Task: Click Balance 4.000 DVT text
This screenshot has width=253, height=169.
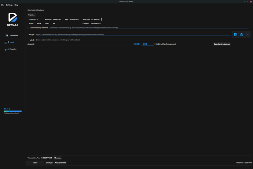Action: pyautogui.click(x=244, y=163)
